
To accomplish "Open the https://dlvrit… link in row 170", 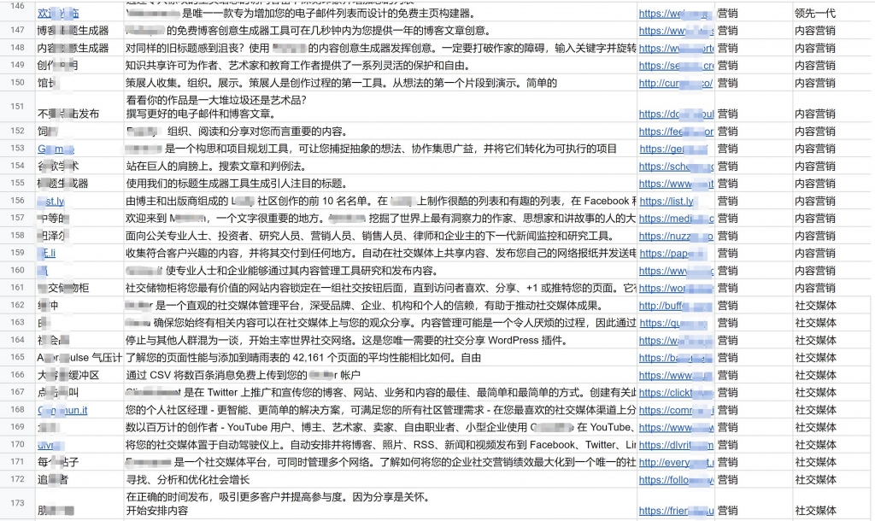I will 676,445.
